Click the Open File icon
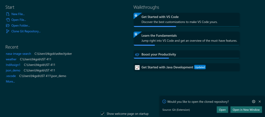 tap(8, 20)
